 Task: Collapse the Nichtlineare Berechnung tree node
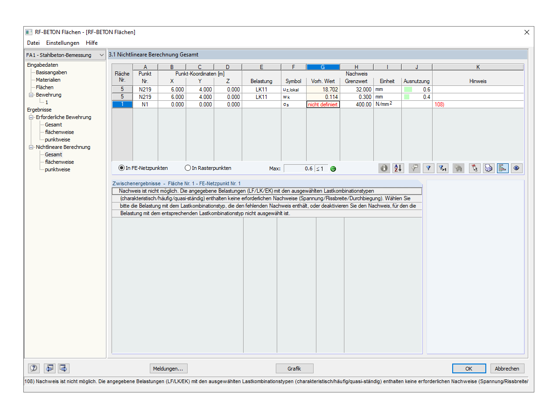(31, 147)
